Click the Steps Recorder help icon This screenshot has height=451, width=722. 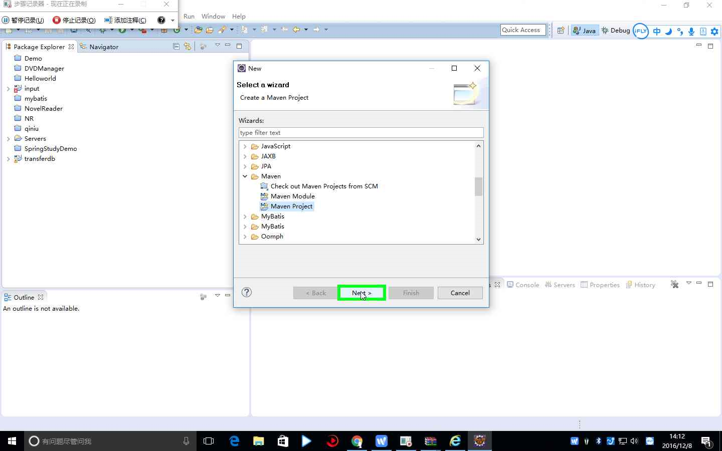click(x=161, y=20)
